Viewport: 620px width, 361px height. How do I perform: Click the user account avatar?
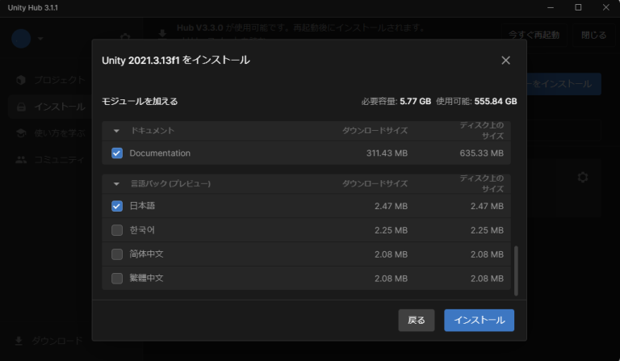click(21, 37)
